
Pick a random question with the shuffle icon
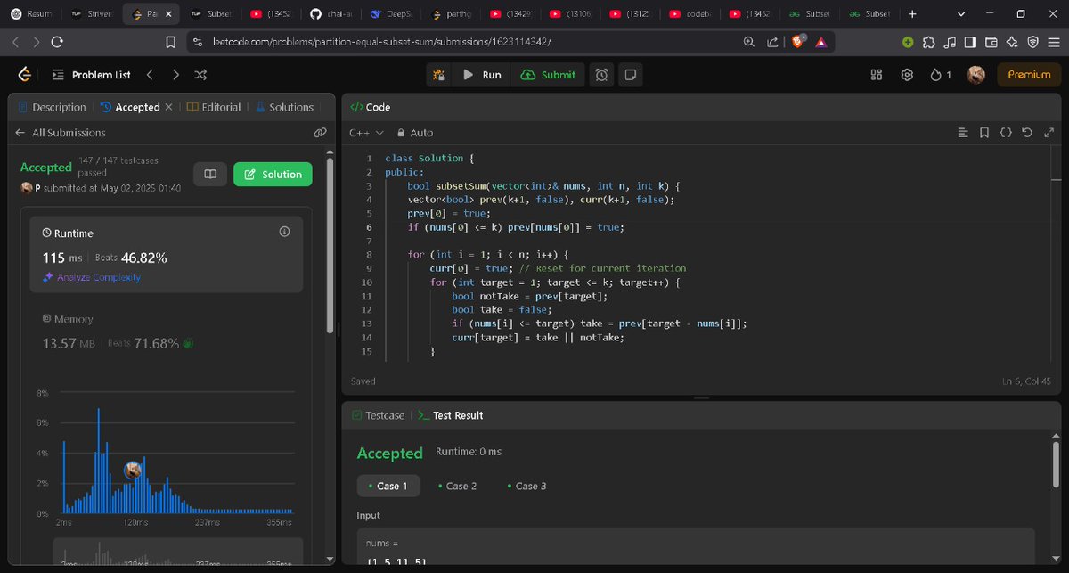[201, 75]
